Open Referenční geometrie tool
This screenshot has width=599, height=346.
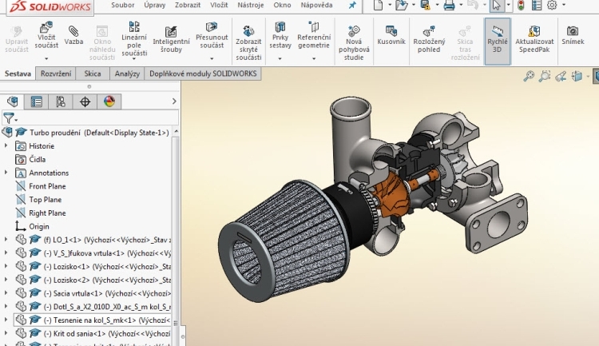click(314, 35)
